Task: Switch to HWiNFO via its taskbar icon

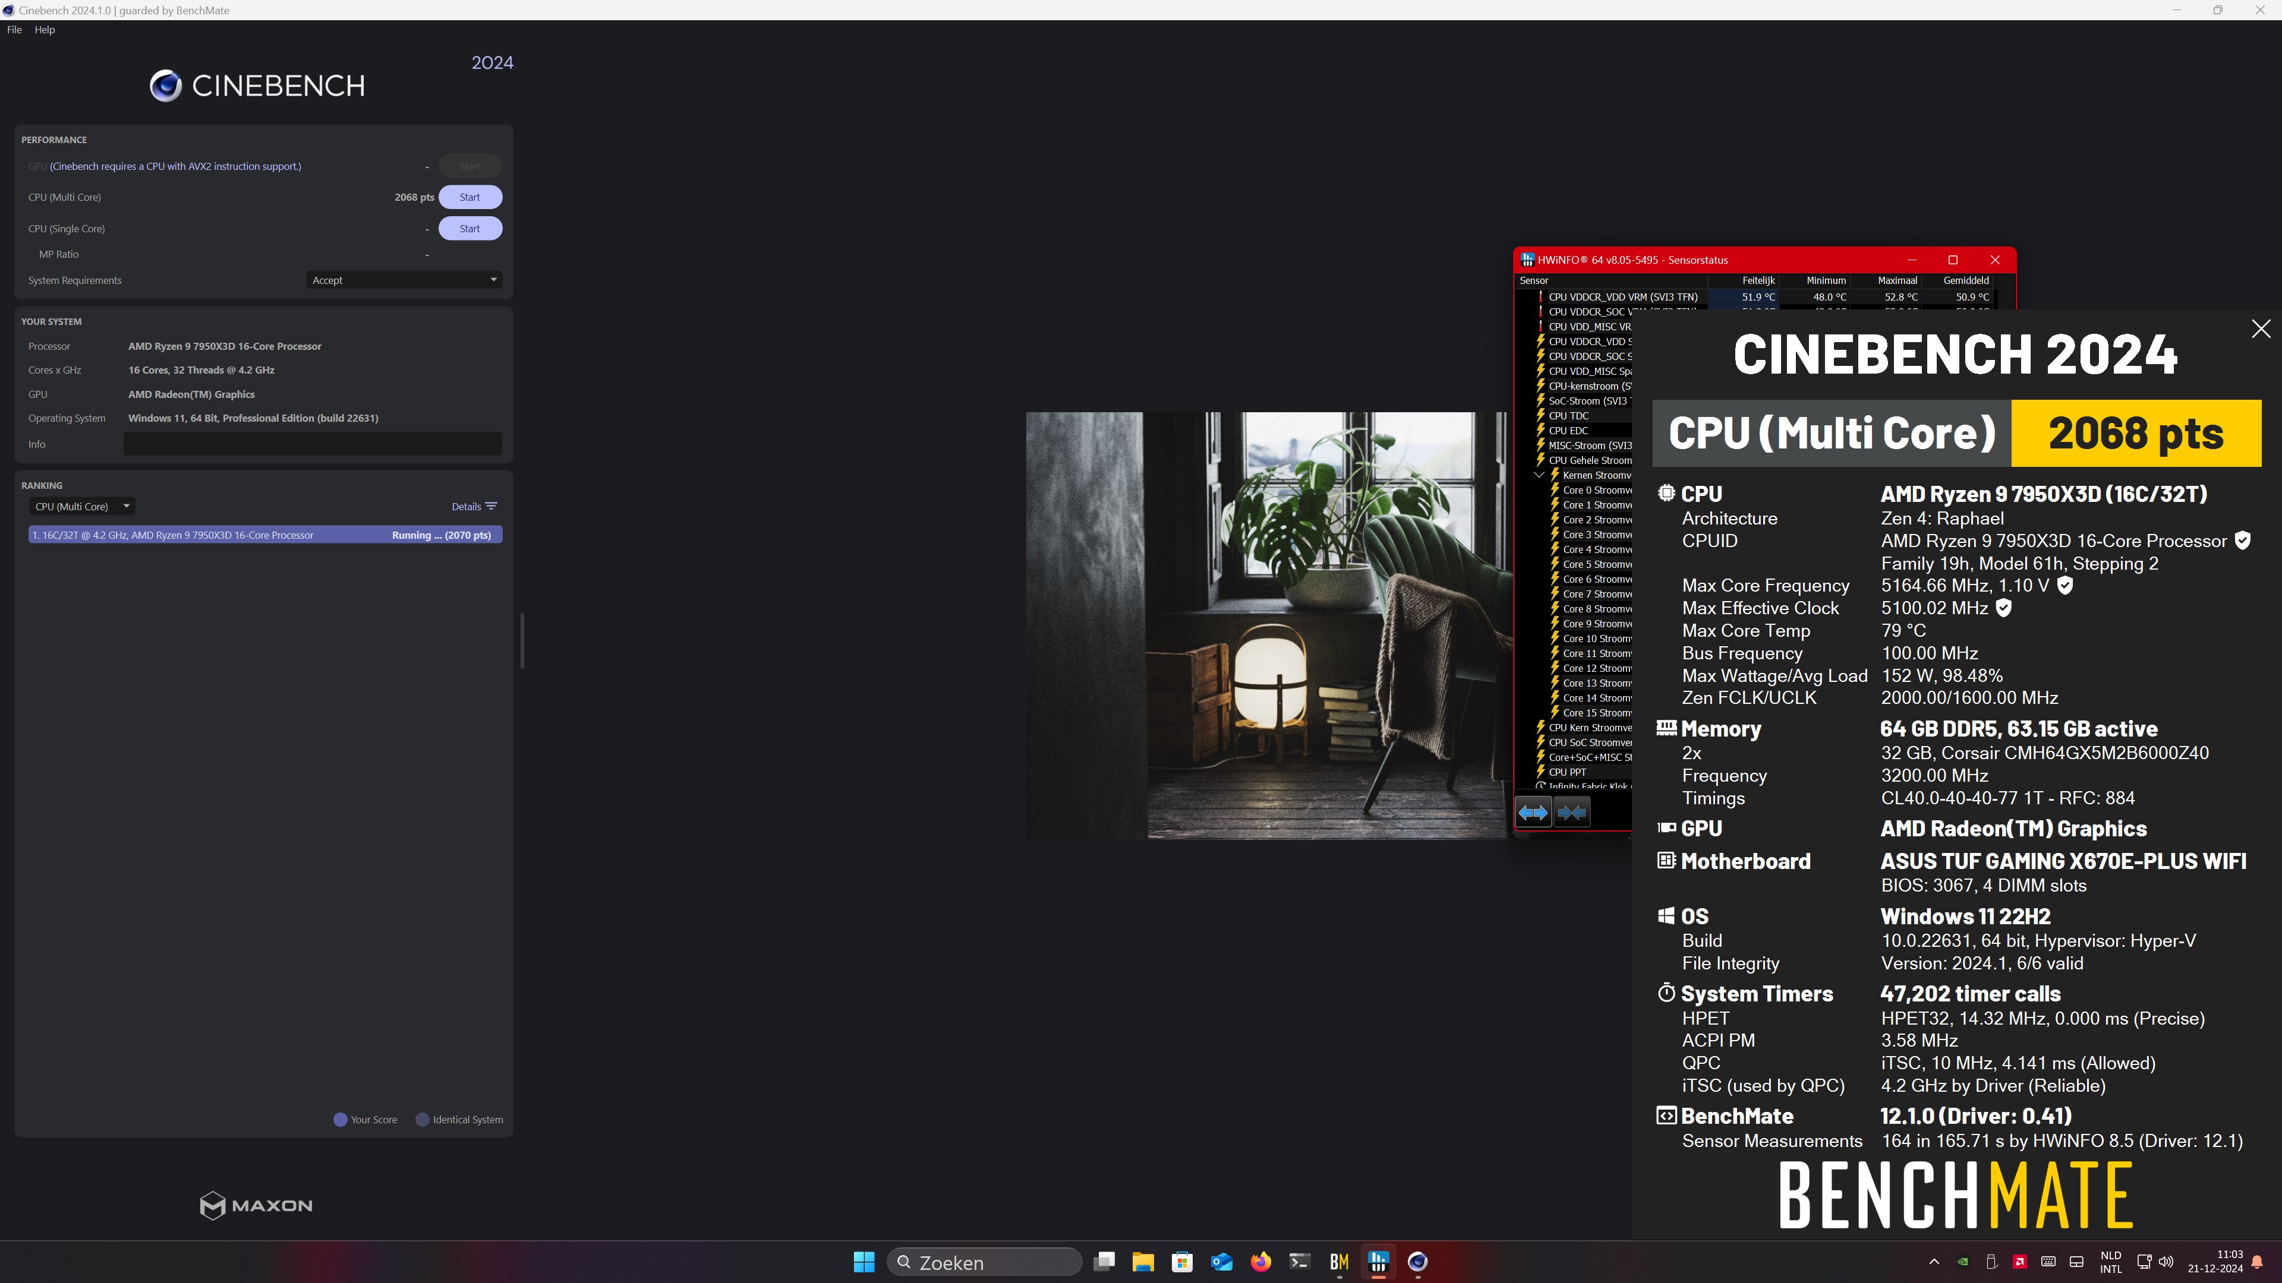Action: pos(1379,1262)
